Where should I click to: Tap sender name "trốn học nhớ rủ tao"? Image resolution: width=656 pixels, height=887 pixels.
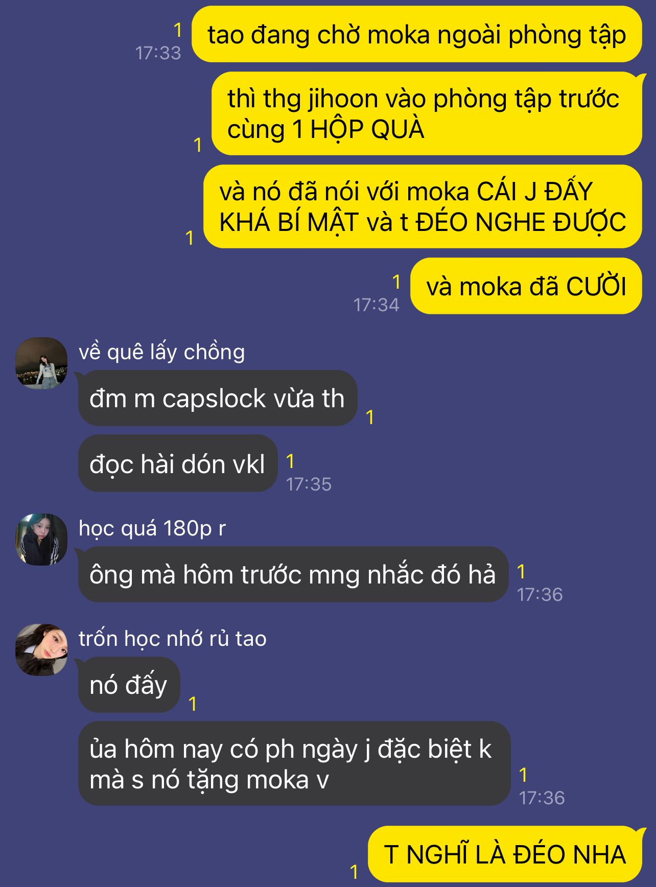(173, 639)
